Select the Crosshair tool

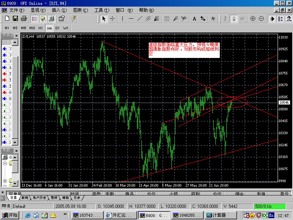click(112, 19)
